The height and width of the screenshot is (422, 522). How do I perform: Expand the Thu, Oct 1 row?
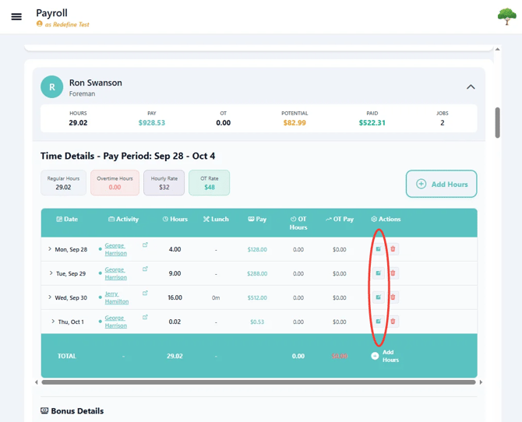click(53, 321)
